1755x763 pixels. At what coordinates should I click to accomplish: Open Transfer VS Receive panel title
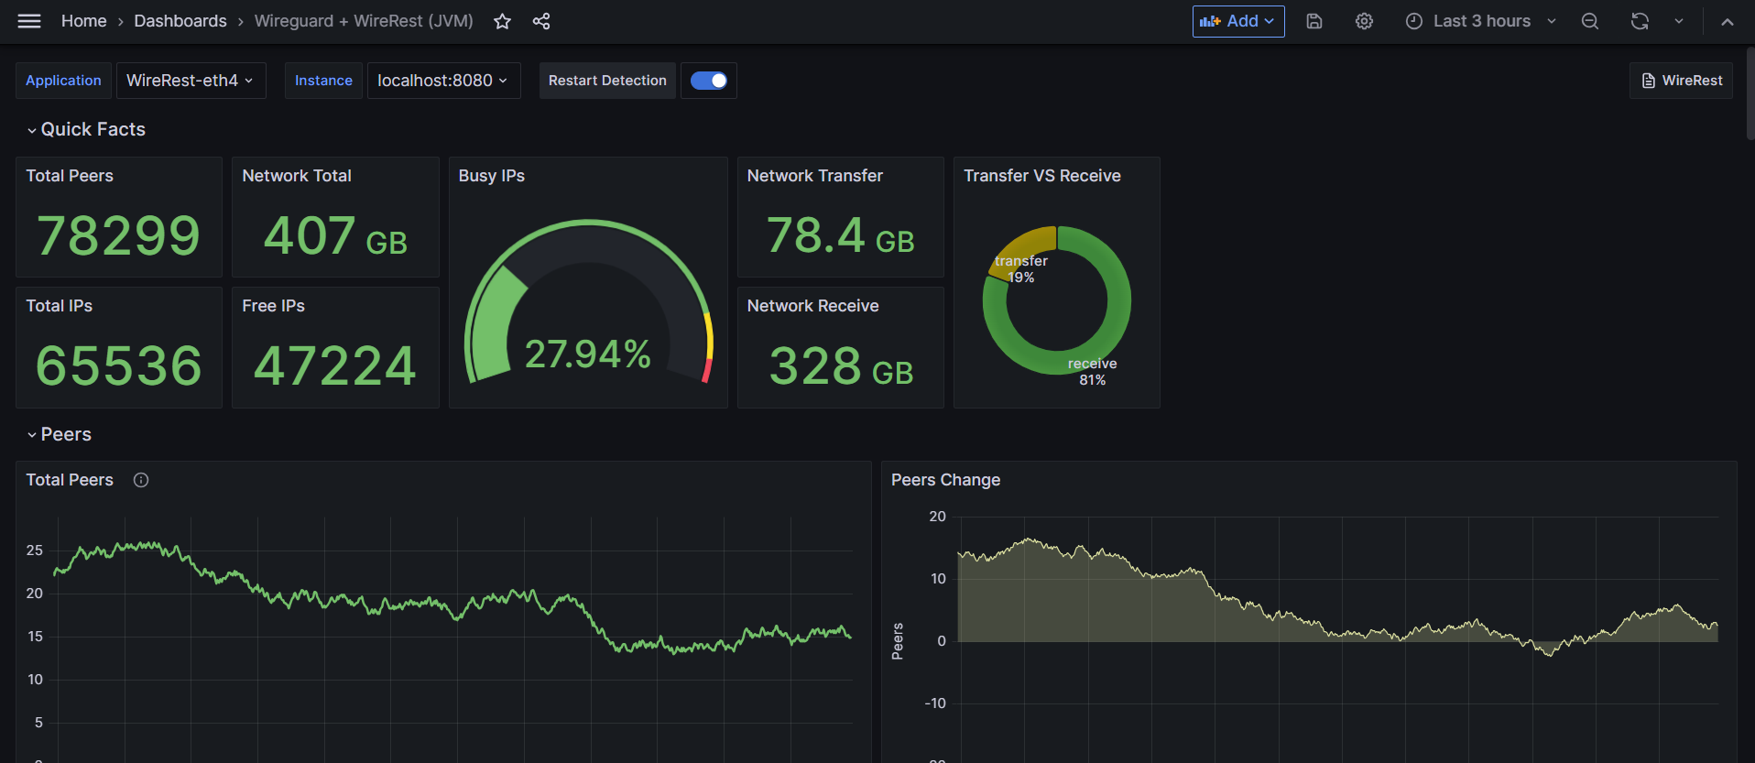tap(1042, 176)
